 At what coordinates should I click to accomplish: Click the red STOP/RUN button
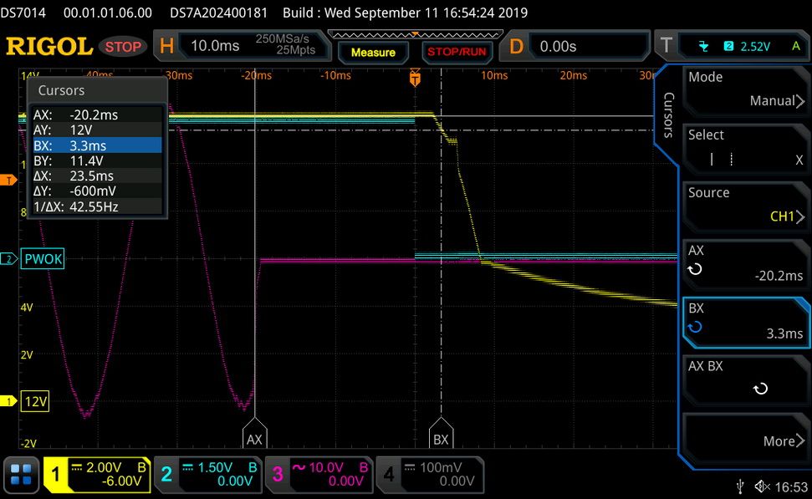pos(457,52)
